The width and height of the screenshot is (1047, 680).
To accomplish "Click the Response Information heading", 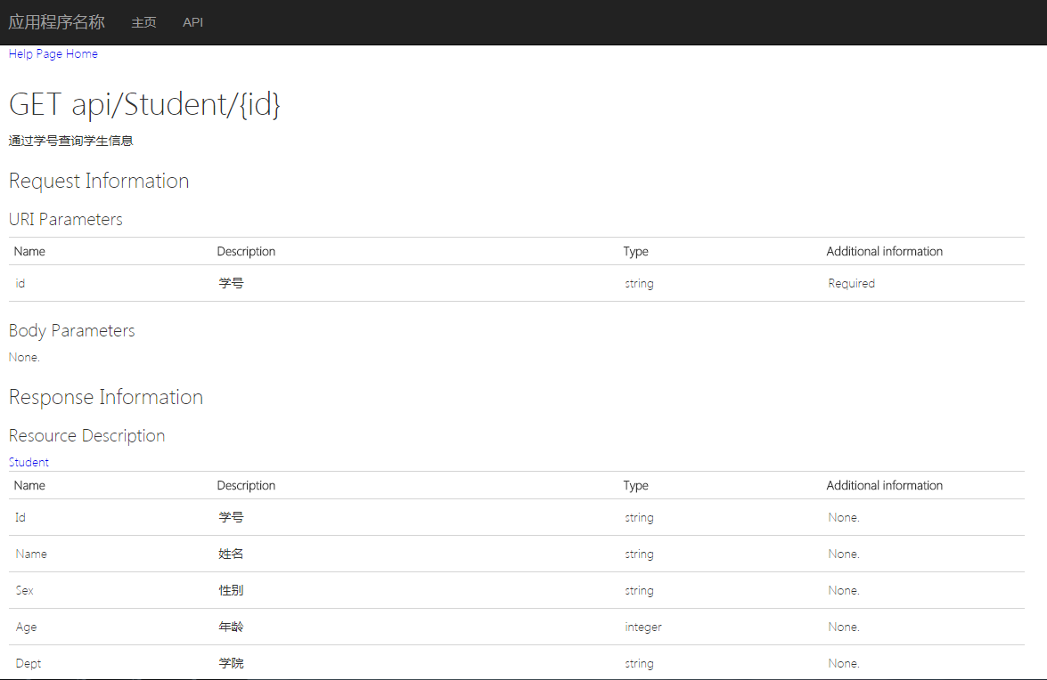I will point(106,397).
